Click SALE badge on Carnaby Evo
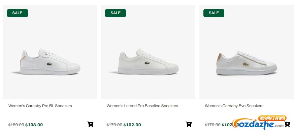Viewport: 294px width, 134px height. click(214, 13)
